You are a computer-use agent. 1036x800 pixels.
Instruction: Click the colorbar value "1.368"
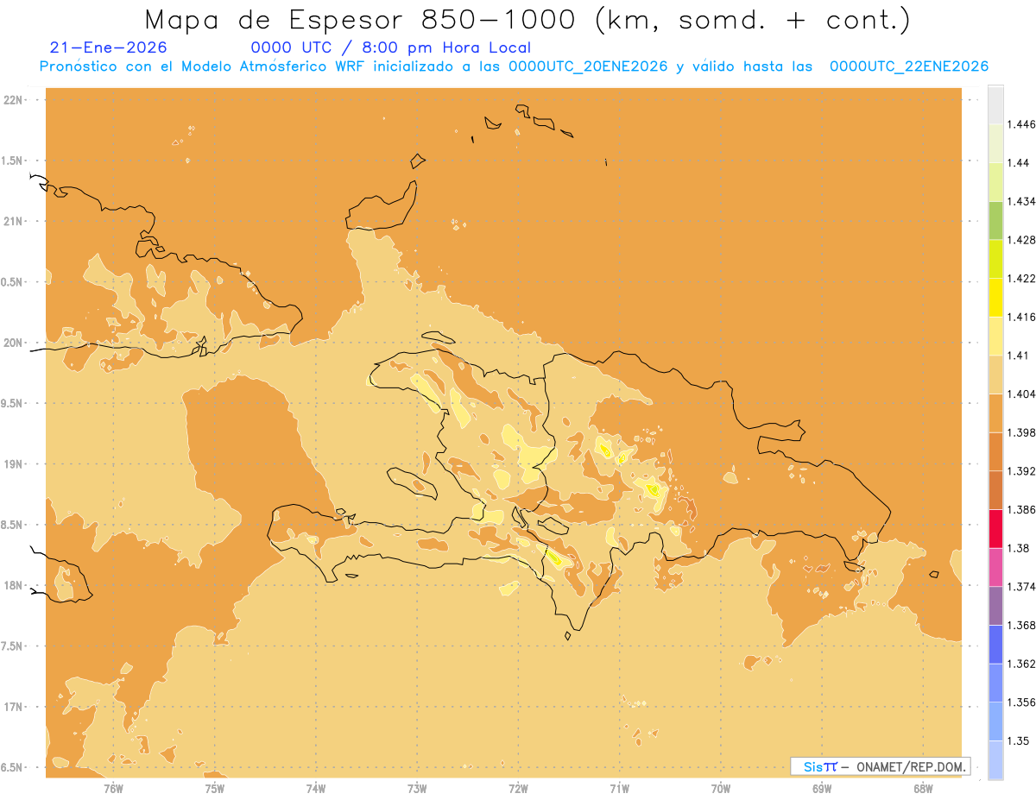[1022, 625]
